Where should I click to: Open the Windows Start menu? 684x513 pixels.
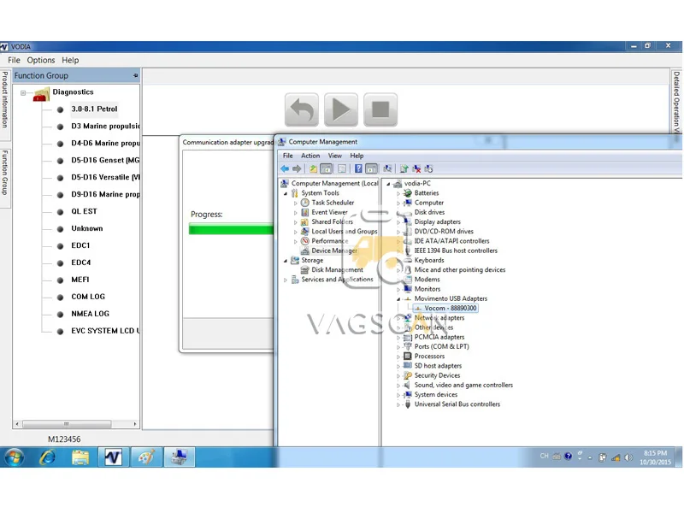[14, 457]
